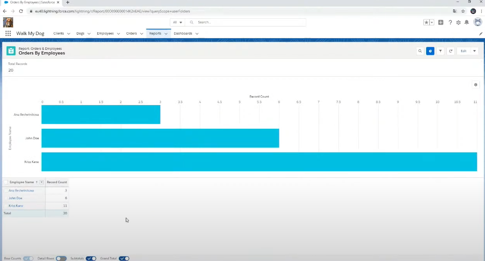The width and height of the screenshot is (485, 261).
Task: Click browser Back arrow
Action: point(5,11)
